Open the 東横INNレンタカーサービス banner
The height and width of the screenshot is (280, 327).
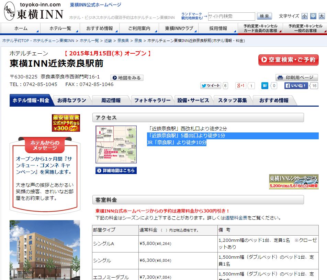tap(294, 182)
